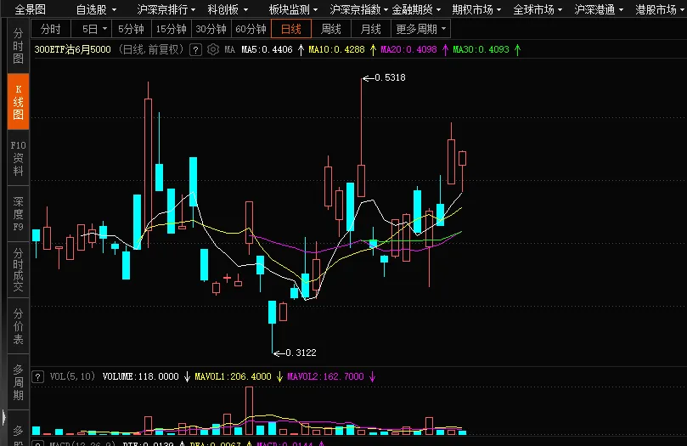The height and width of the screenshot is (446, 687).
Task: Open the 分价表 sidebar view
Action: [19, 326]
